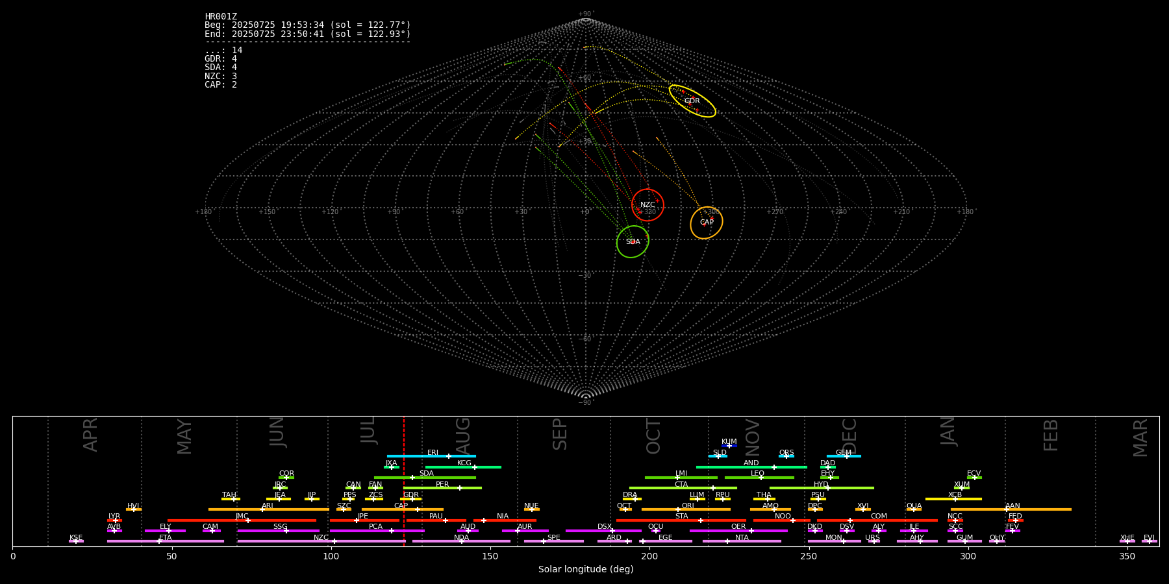Click the NOO shower label in the timeline
1169x584 pixels.
(783, 517)
